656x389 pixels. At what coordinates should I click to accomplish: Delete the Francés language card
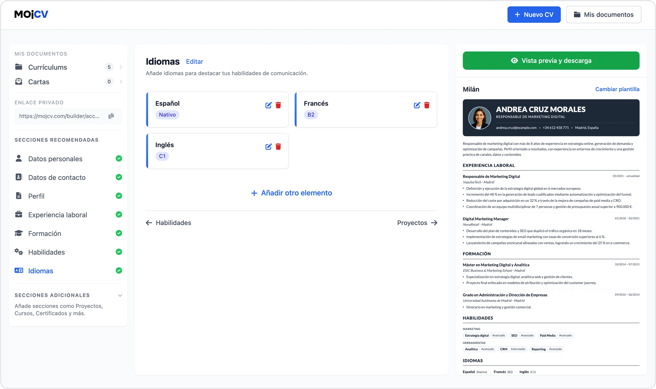[x=427, y=105]
